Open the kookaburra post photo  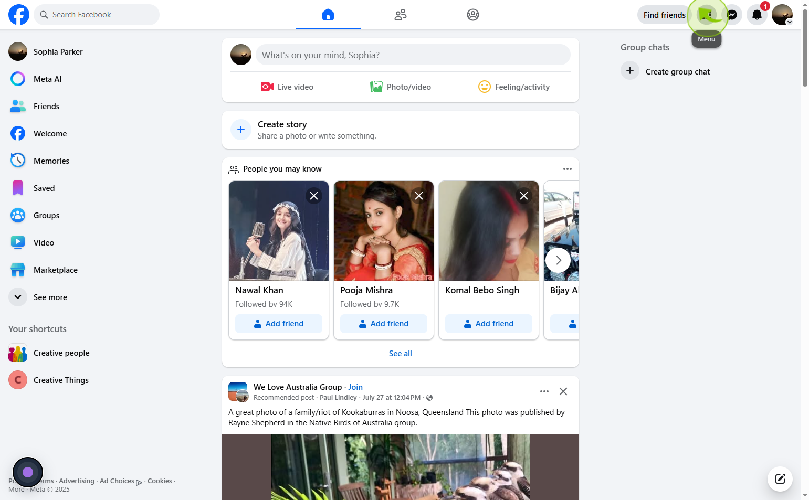coord(401,467)
